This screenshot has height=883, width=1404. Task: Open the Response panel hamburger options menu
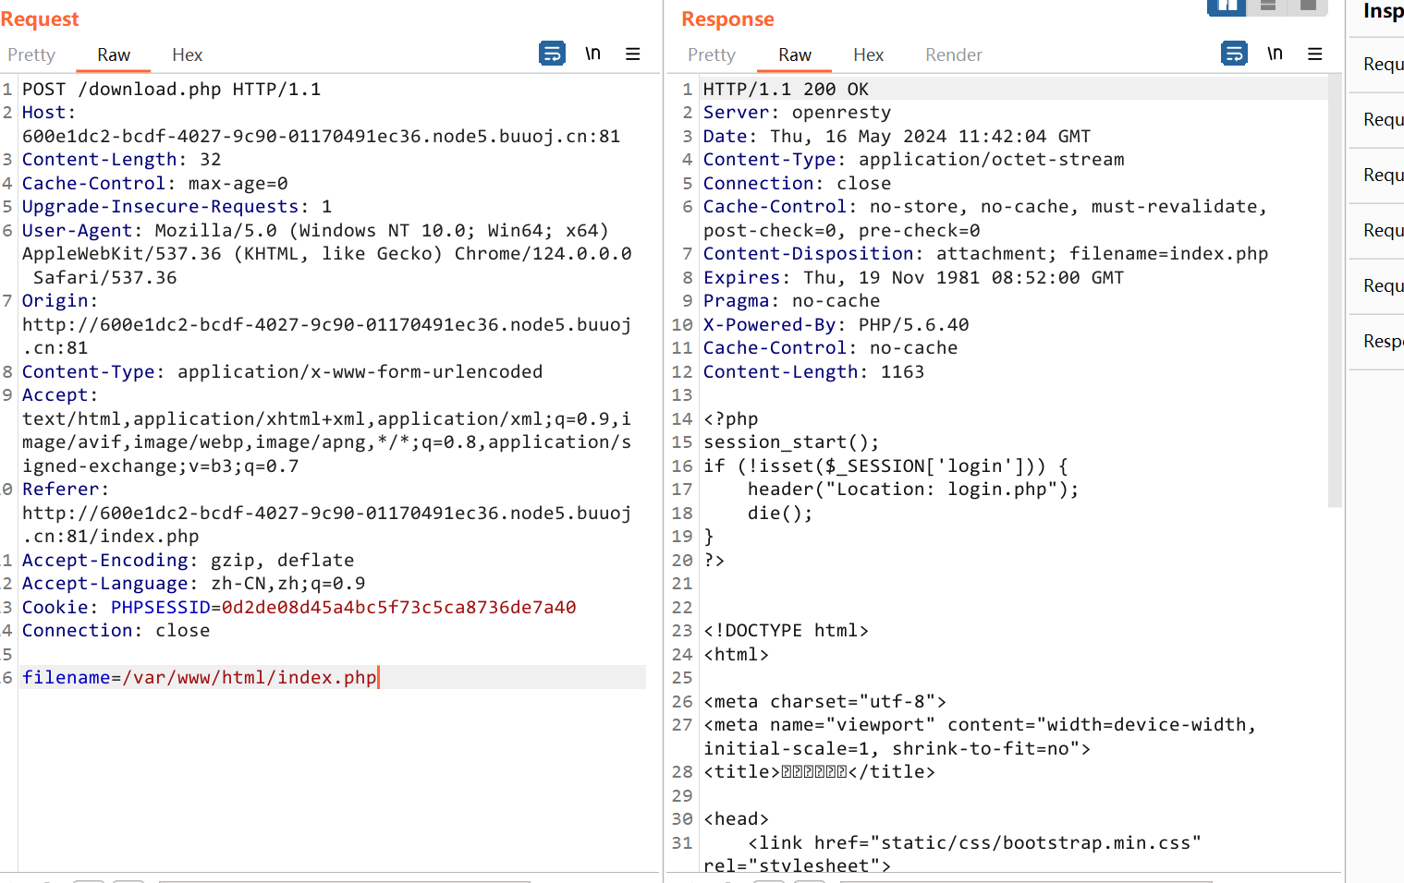tap(1315, 54)
